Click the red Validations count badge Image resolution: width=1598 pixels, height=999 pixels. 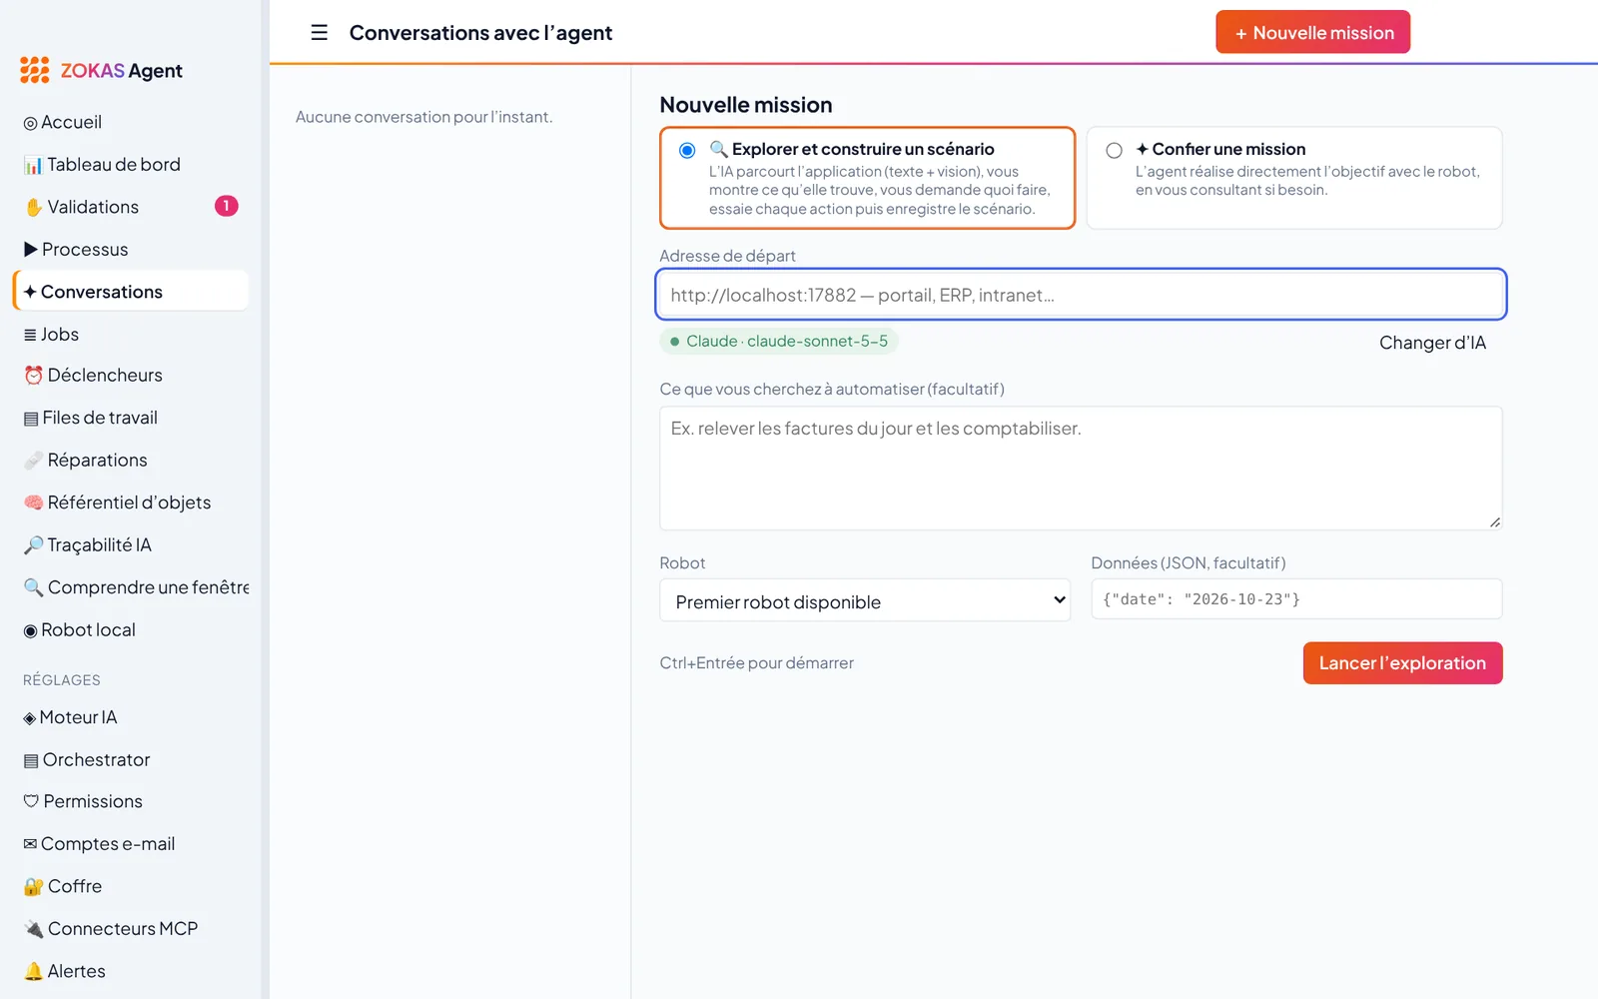(x=227, y=206)
